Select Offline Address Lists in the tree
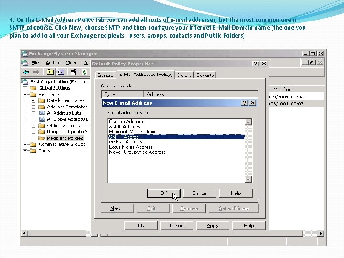 point(68,126)
